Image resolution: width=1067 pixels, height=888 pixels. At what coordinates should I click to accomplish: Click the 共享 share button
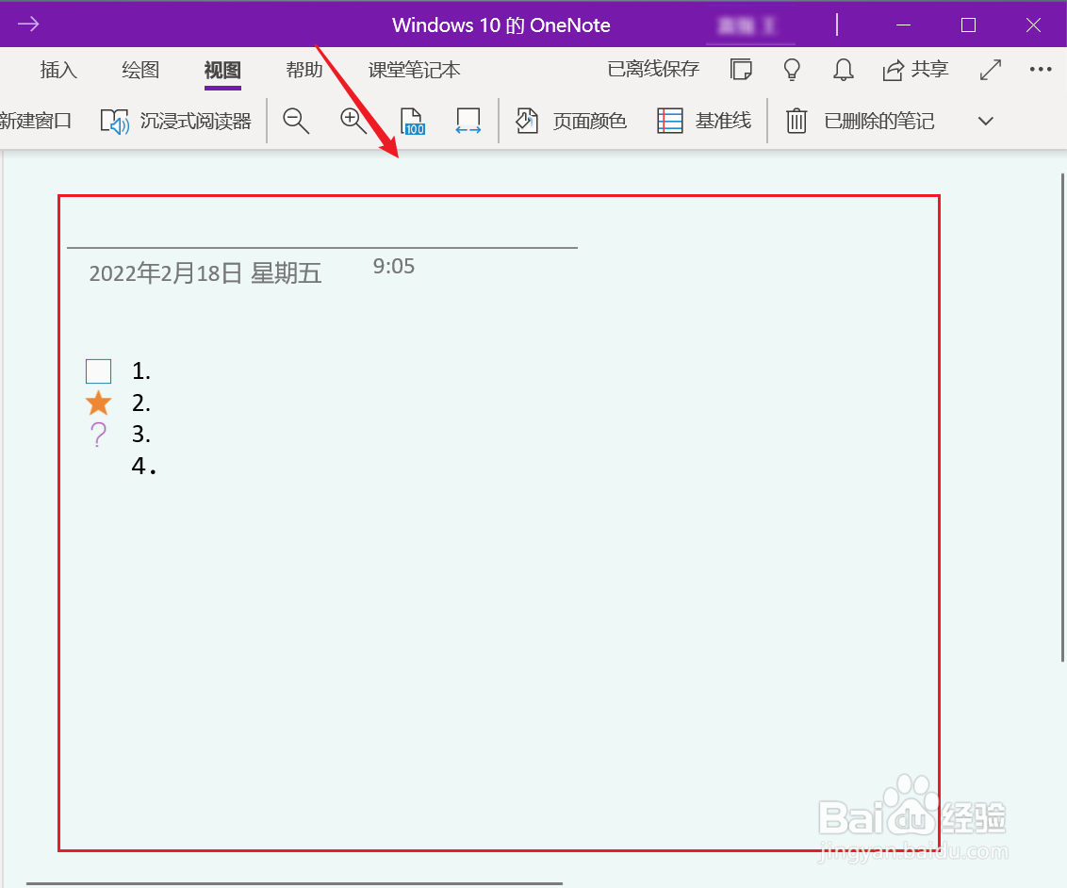(915, 69)
